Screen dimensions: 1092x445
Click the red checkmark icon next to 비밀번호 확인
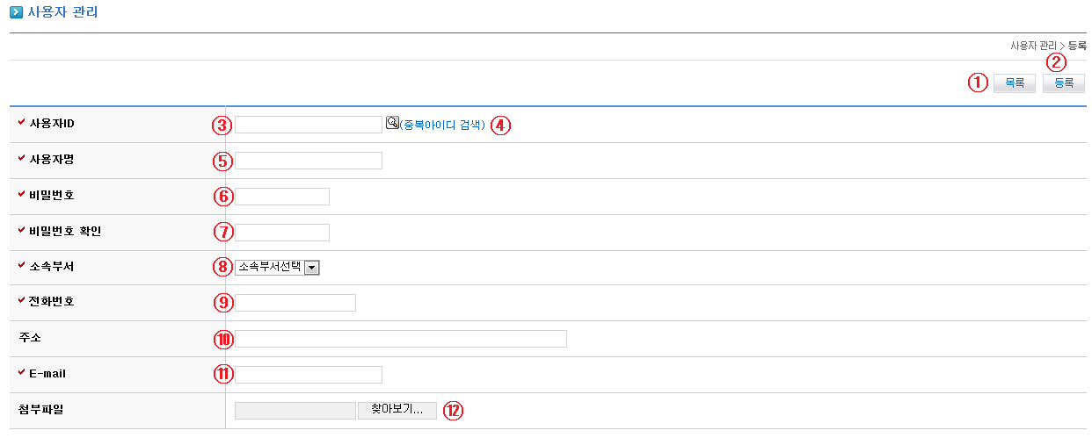[x=22, y=230]
